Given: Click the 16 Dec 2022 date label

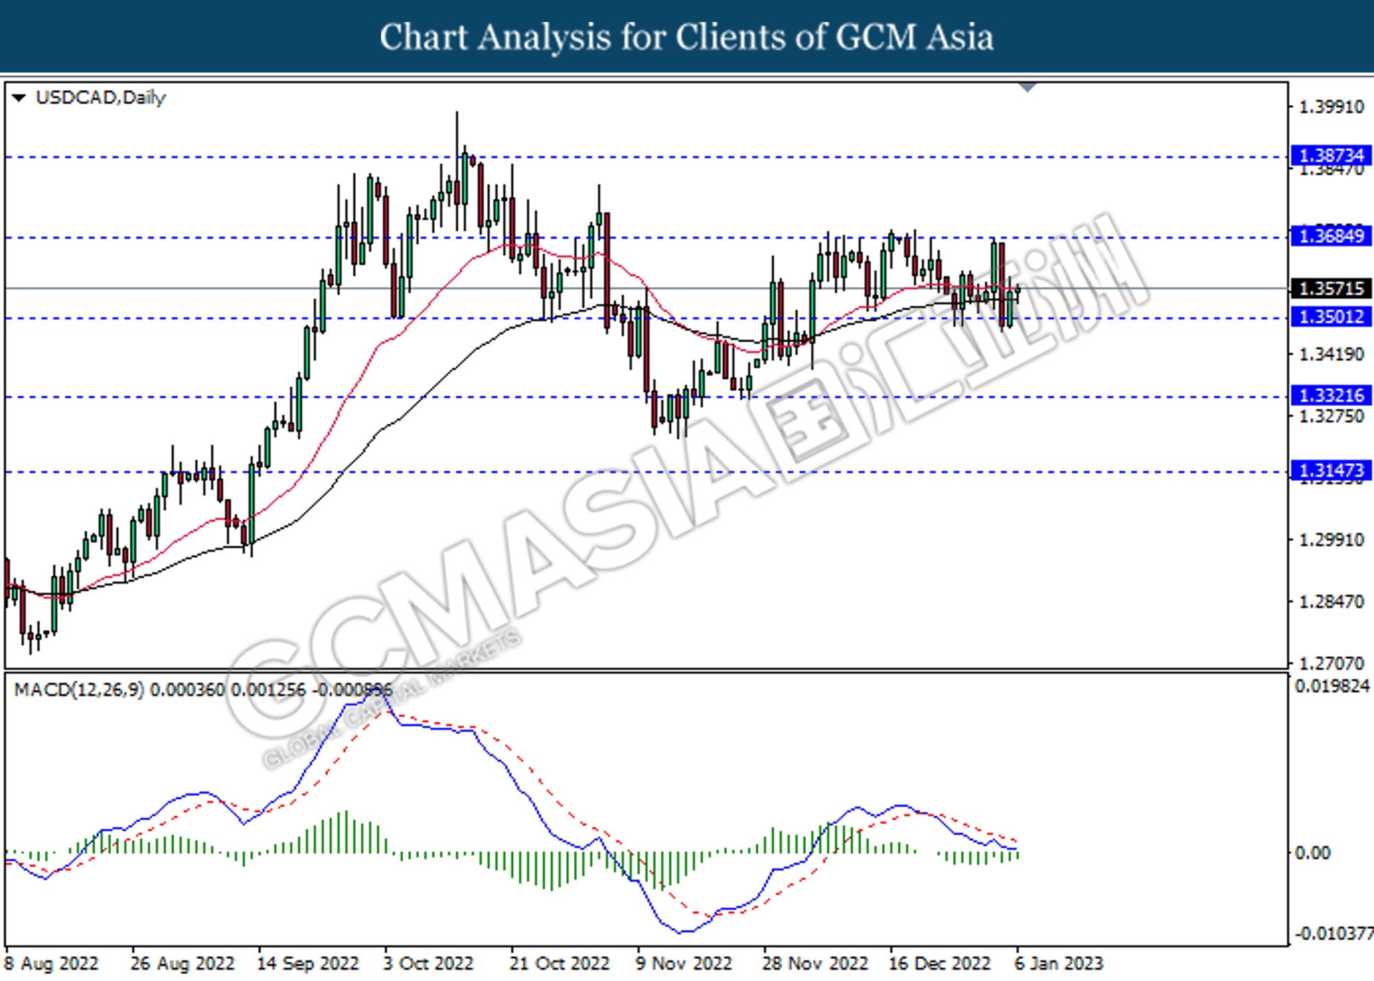Looking at the screenshot, I should tap(940, 963).
